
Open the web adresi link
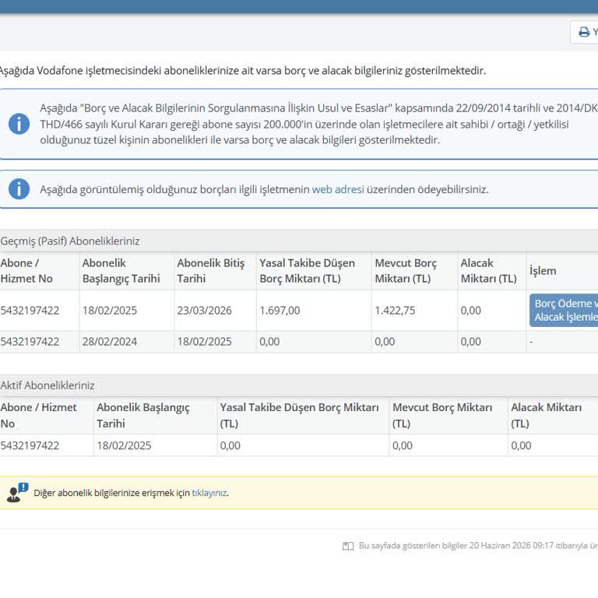[x=338, y=189]
